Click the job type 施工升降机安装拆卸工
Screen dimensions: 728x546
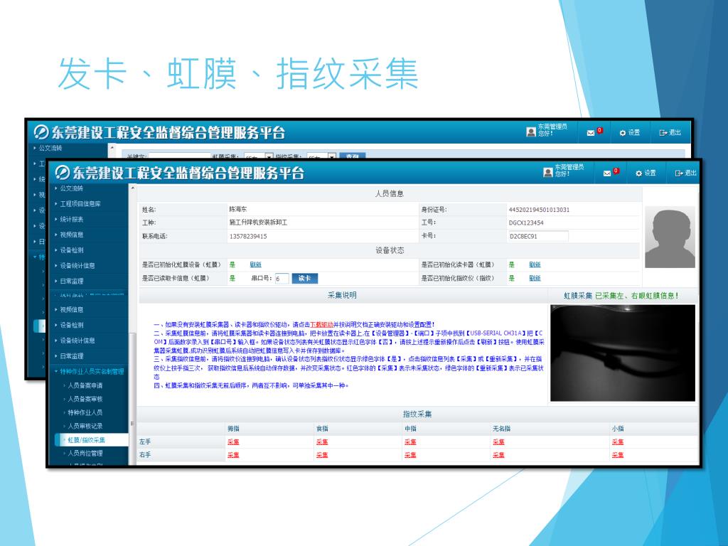[258, 223]
